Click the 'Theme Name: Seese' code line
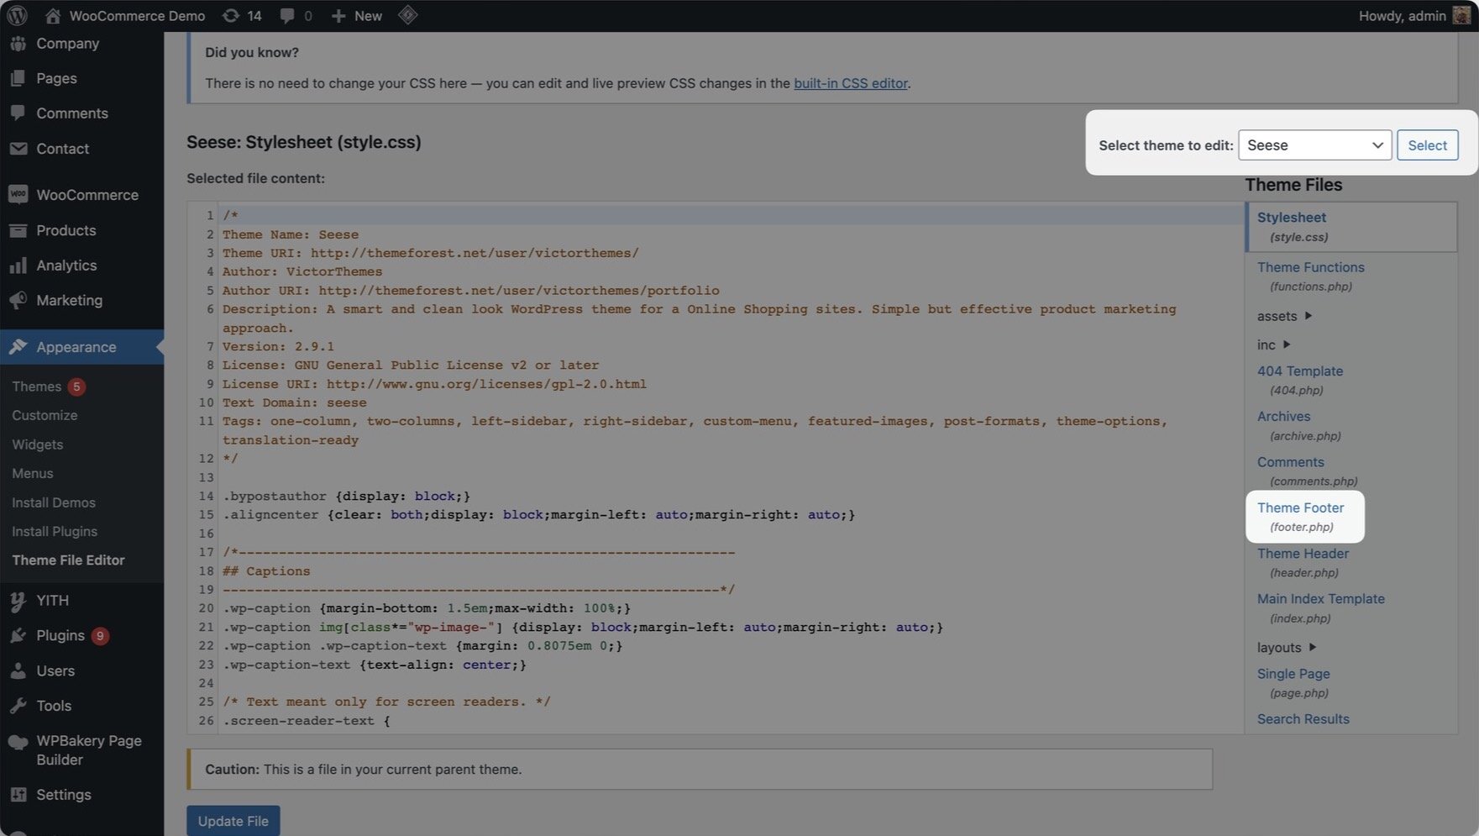 coord(290,234)
